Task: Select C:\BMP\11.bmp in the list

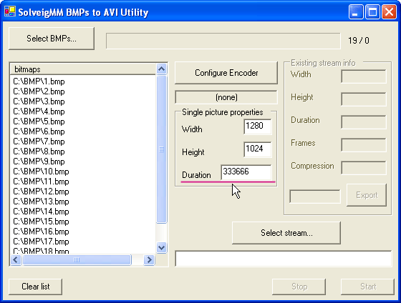Action: coord(41,182)
